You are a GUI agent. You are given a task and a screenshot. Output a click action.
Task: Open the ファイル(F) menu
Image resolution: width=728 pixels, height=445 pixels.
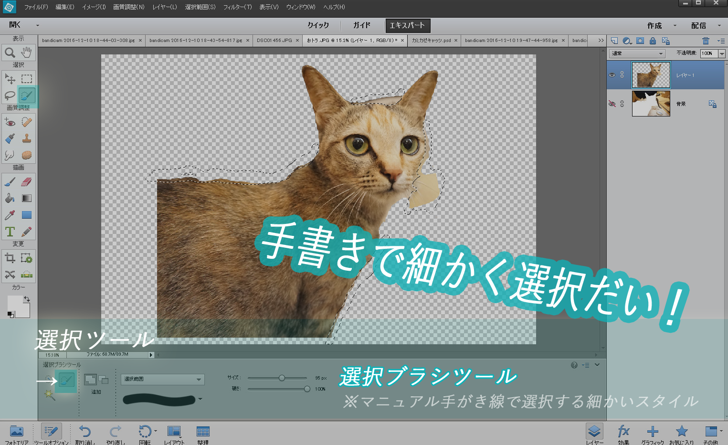point(36,7)
